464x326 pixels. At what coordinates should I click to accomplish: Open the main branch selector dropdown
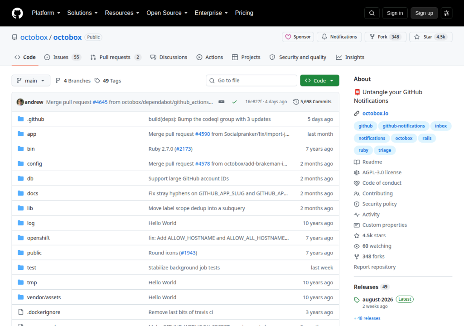point(31,81)
